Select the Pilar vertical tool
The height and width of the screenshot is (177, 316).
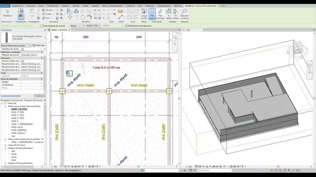click(152, 14)
